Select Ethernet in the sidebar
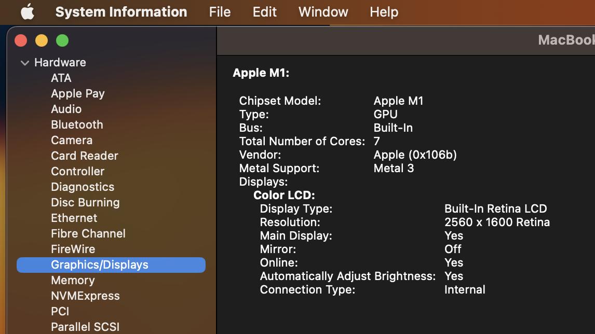Viewport: 595px width, 334px height. 74,218
